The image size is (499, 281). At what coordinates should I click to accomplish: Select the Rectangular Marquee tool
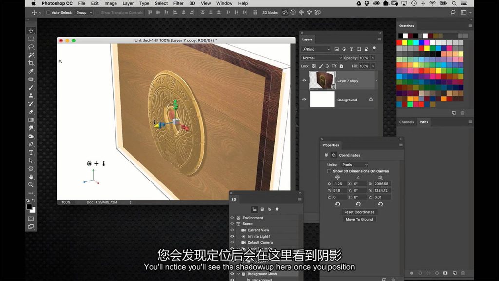tap(31, 39)
